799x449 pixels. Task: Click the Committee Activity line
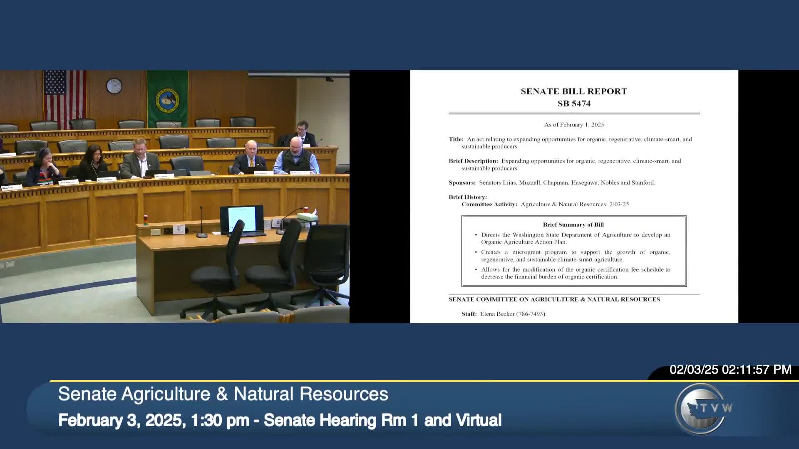546,204
